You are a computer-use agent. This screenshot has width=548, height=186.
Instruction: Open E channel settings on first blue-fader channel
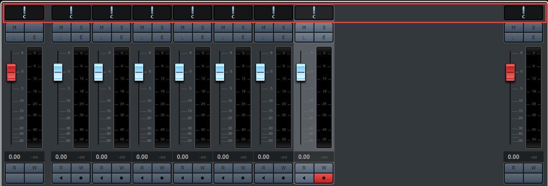coord(81,37)
